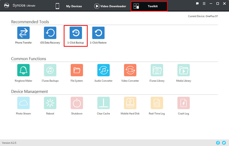Open the hamburger menu in title bar
Viewport: 229px width, 146px height.
tap(204, 3)
